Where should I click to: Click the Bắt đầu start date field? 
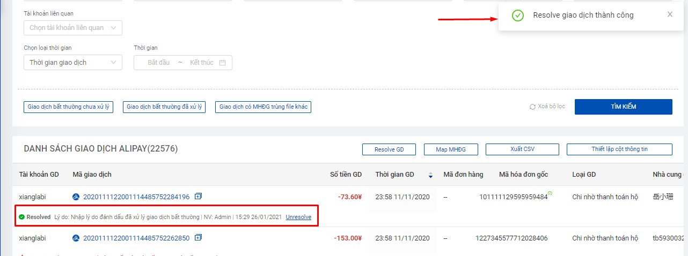pos(158,63)
